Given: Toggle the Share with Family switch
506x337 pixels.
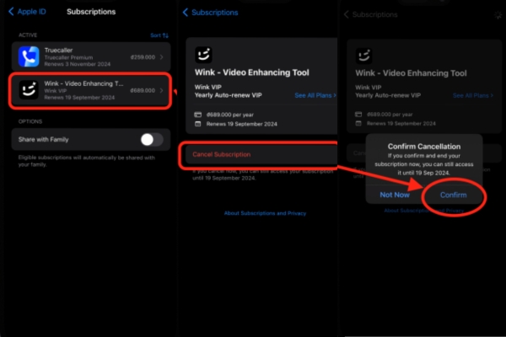Looking at the screenshot, I should point(151,139).
